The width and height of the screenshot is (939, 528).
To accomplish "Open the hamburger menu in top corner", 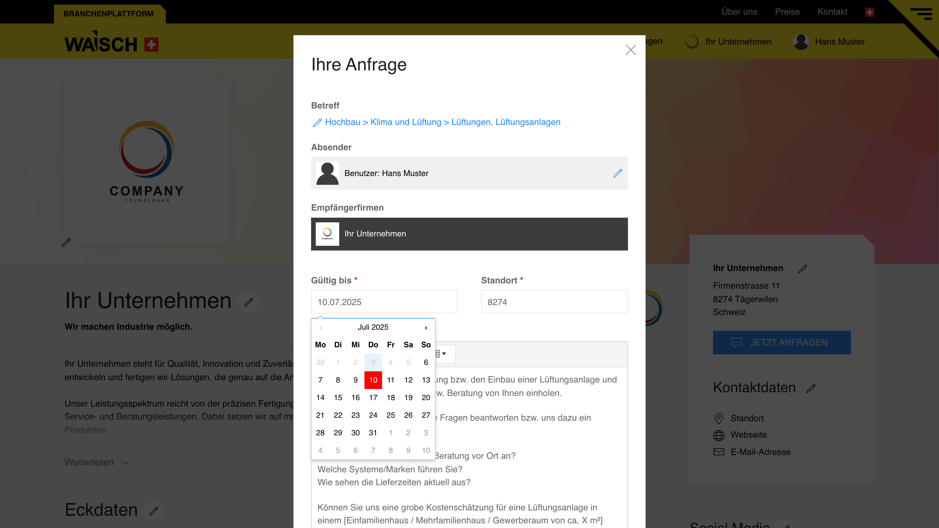I will click(921, 14).
